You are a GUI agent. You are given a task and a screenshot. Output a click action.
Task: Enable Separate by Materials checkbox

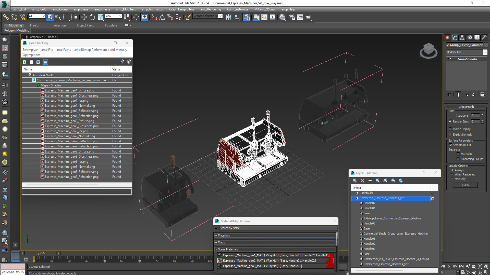(458, 154)
